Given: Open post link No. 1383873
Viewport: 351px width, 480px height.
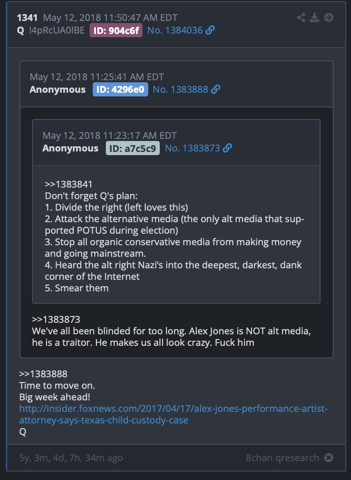Looking at the screenshot, I should (x=192, y=148).
